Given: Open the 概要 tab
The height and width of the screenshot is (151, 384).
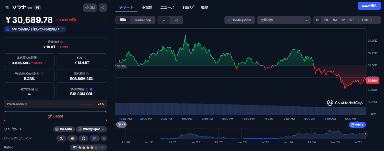Looking at the screenshot, I should (205, 8).
